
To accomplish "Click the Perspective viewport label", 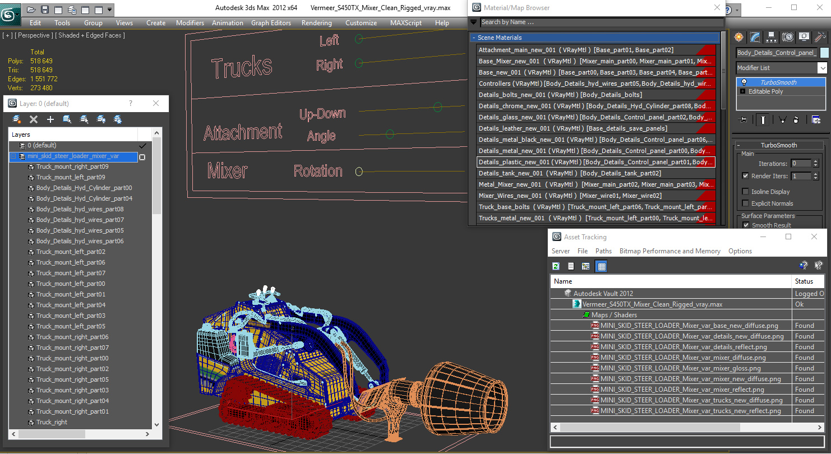I will [34, 35].
